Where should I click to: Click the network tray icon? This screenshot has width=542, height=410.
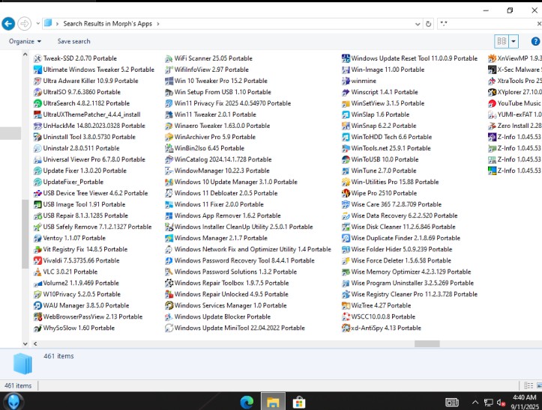[x=488, y=403]
